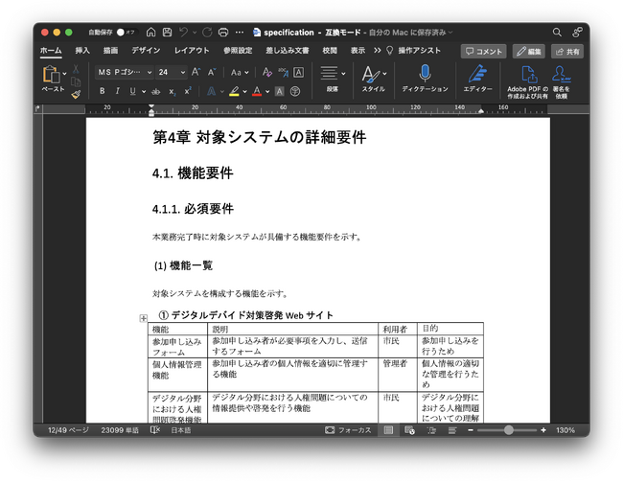Open the Mailings tab
The width and height of the screenshot is (623, 482).
pyautogui.click(x=288, y=51)
